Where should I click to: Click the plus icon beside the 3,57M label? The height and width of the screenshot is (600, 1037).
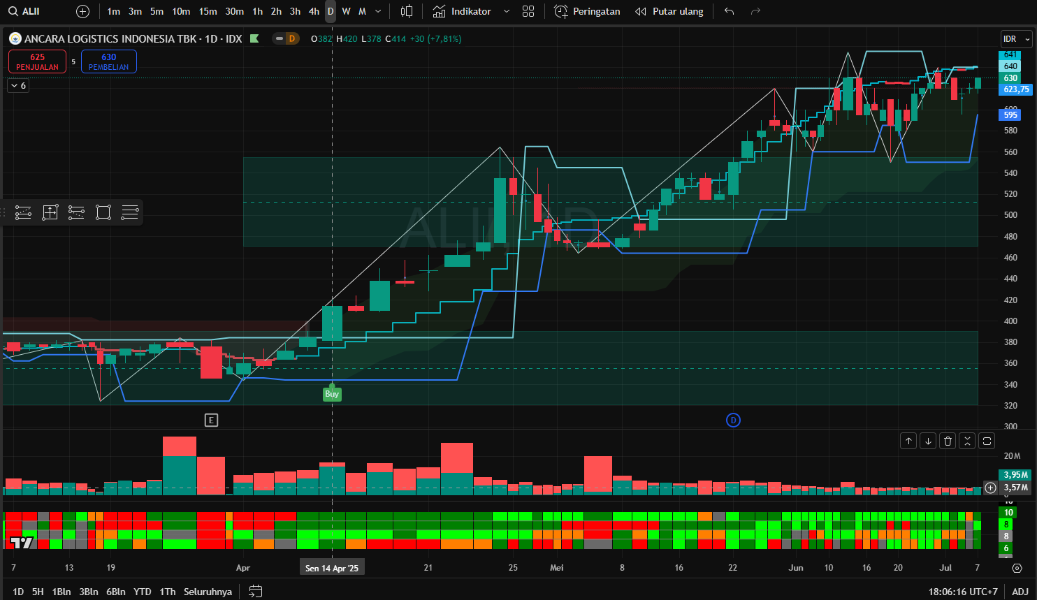990,488
